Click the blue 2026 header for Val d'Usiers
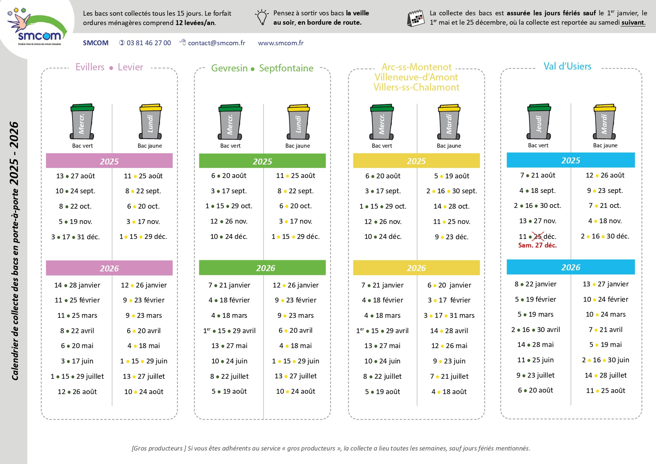The height and width of the screenshot is (464, 656). [570, 267]
